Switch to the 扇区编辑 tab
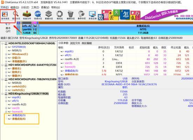193x140 pixels. (x=87, y=43)
